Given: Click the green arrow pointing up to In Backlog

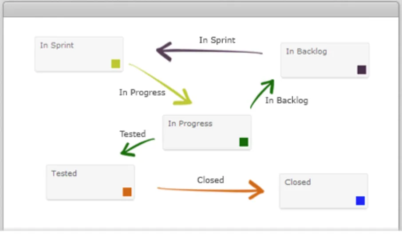Looking at the screenshot, I should (x=262, y=93).
